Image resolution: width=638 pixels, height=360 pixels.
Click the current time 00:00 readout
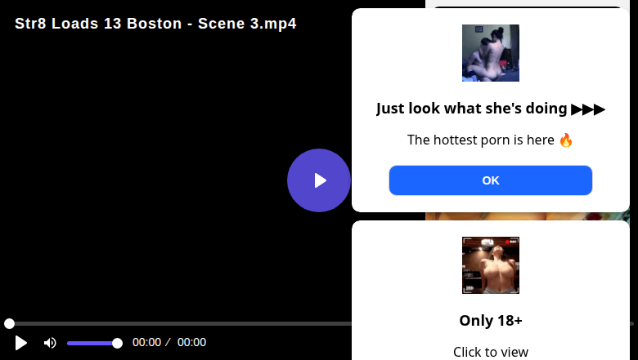(146, 343)
